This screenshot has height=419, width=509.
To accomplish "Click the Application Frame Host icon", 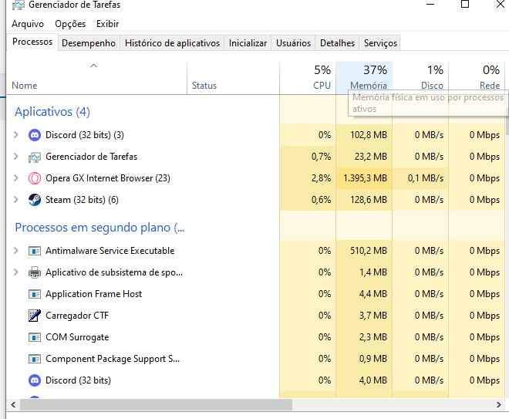I will pyautogui.click(x=35, y=294).
